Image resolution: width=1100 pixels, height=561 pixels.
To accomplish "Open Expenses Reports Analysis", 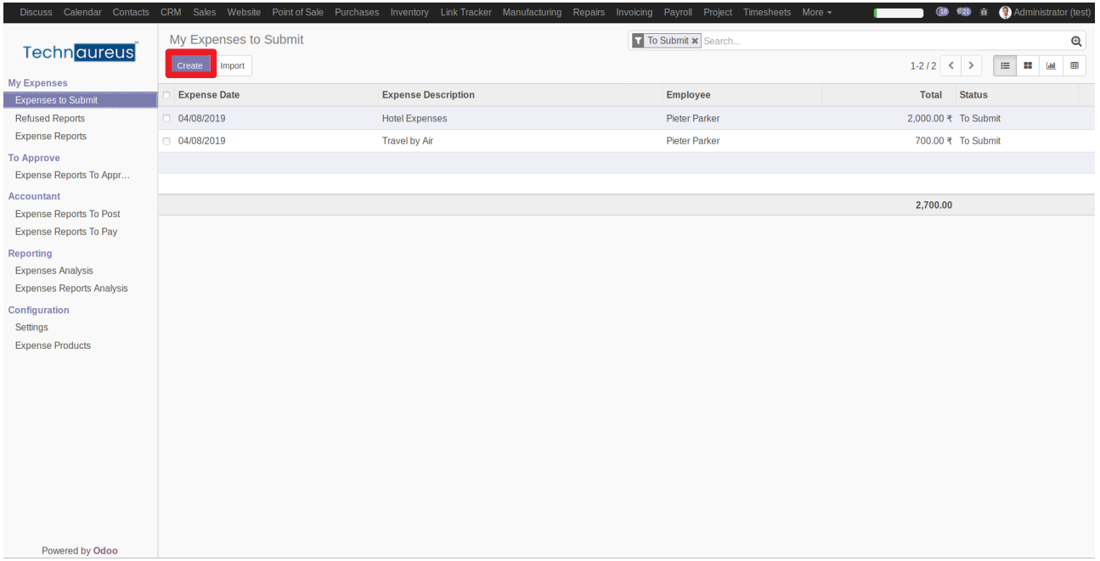I will (71, 289).
